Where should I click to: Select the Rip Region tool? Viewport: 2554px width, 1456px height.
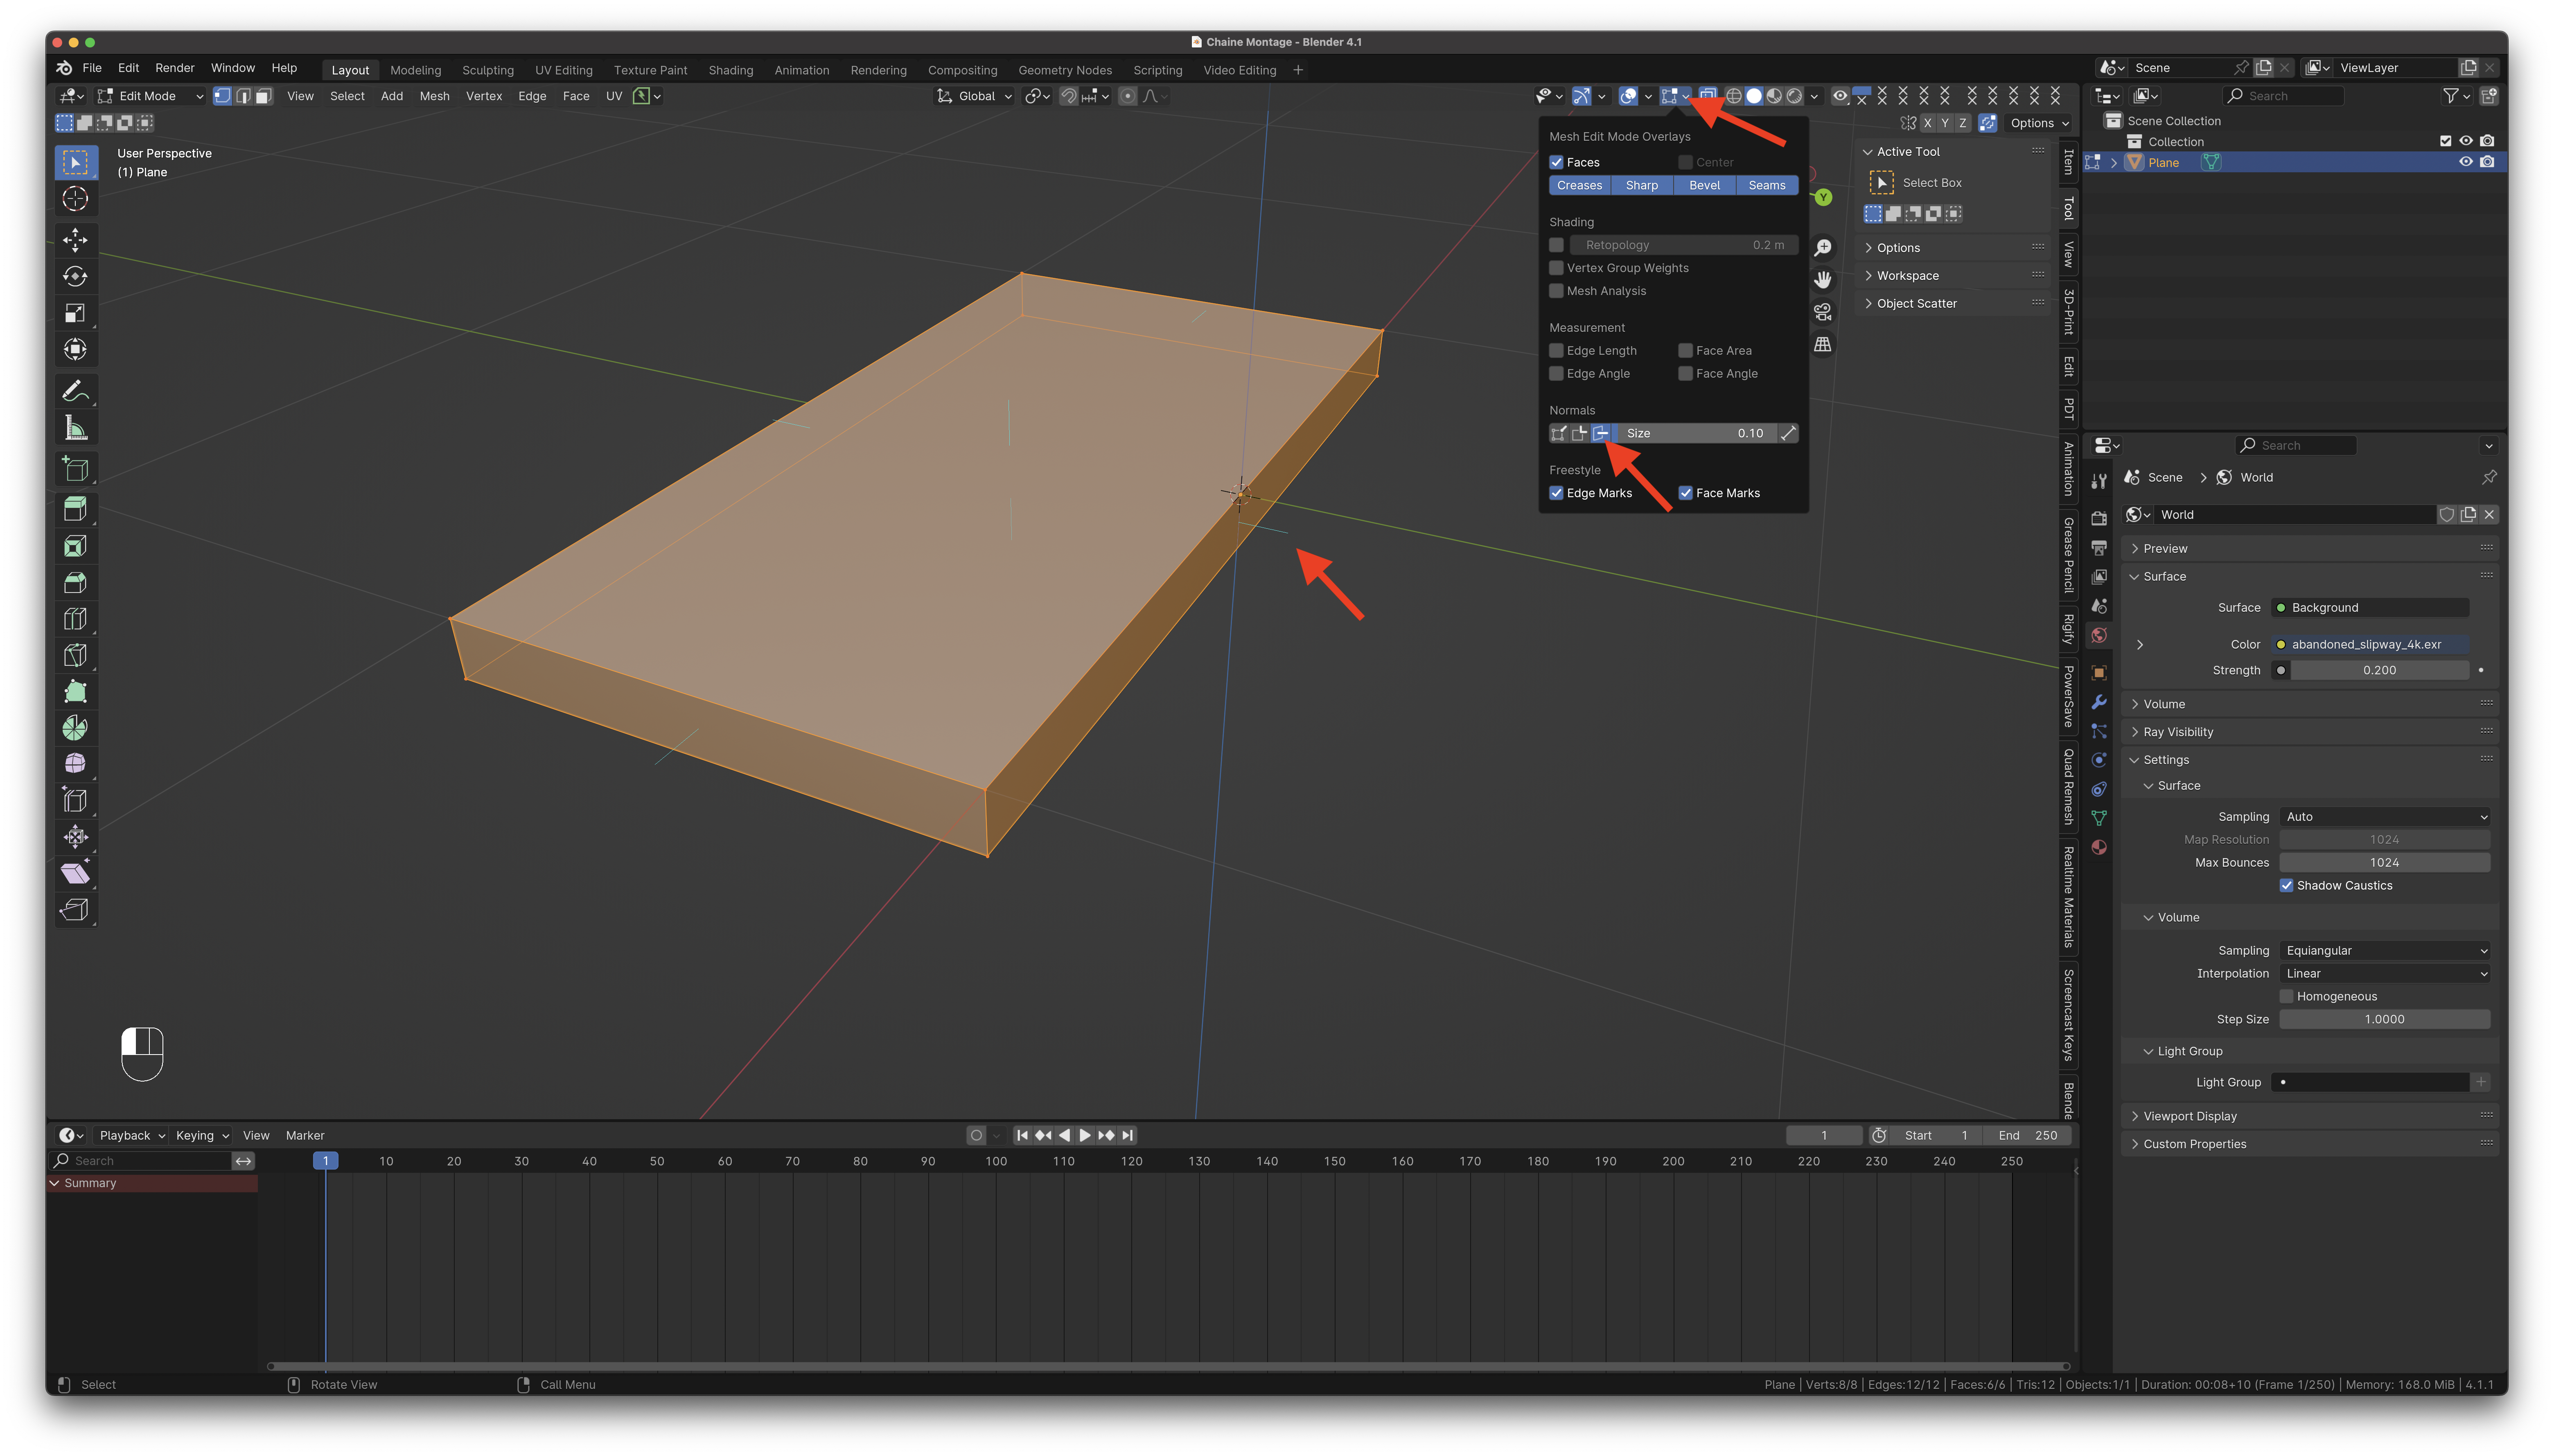point(75,910)
